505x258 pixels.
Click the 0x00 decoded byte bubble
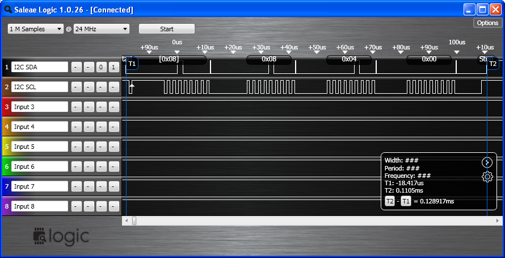[429, 60]
